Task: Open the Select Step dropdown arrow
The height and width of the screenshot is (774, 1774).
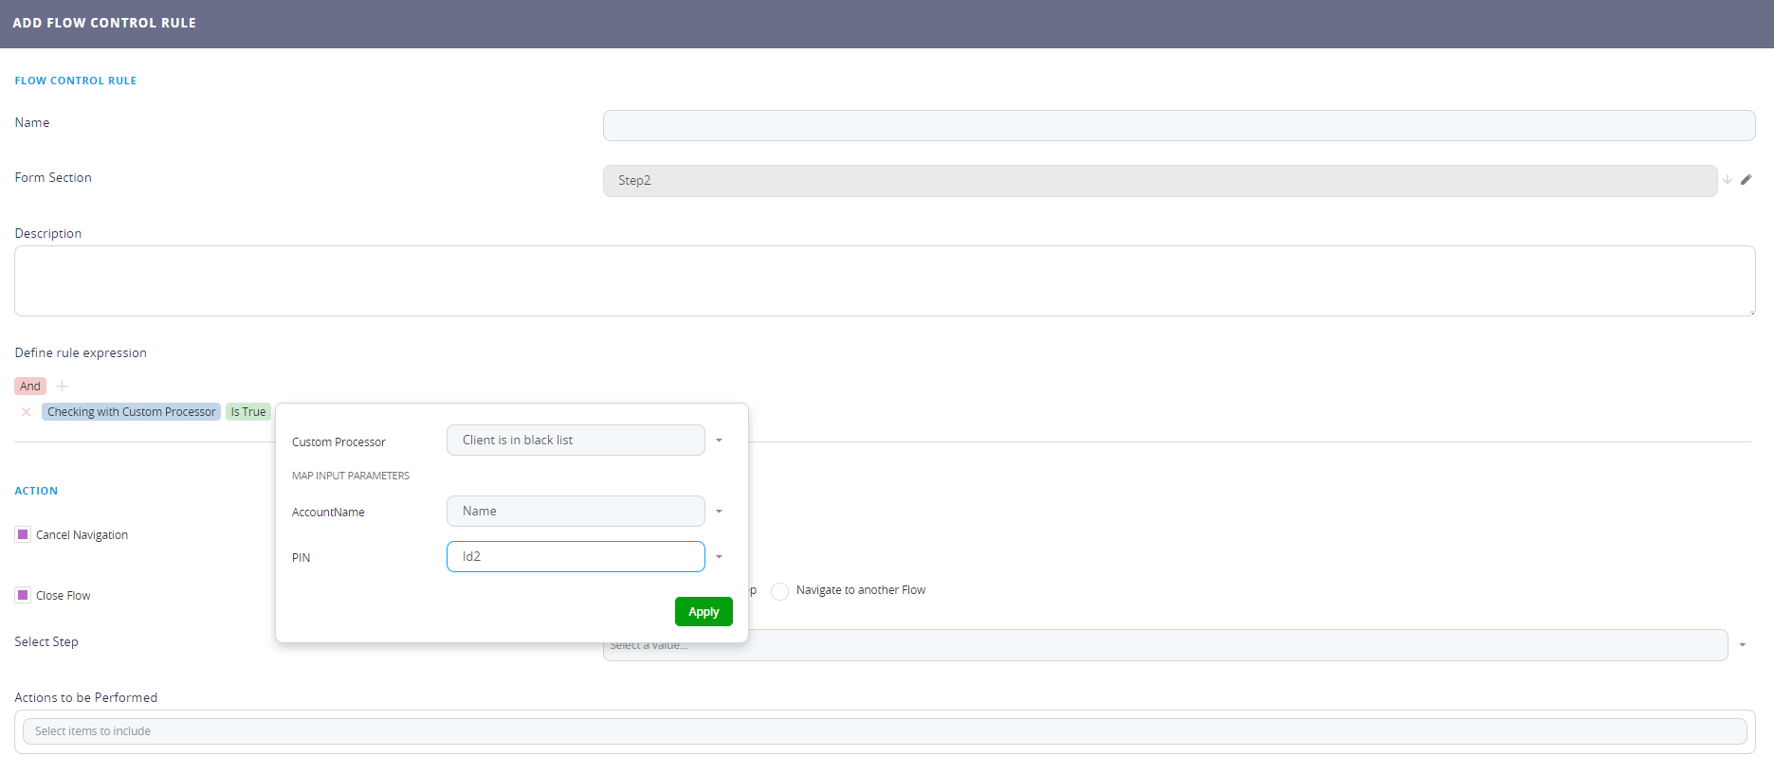Action: 1743,645
